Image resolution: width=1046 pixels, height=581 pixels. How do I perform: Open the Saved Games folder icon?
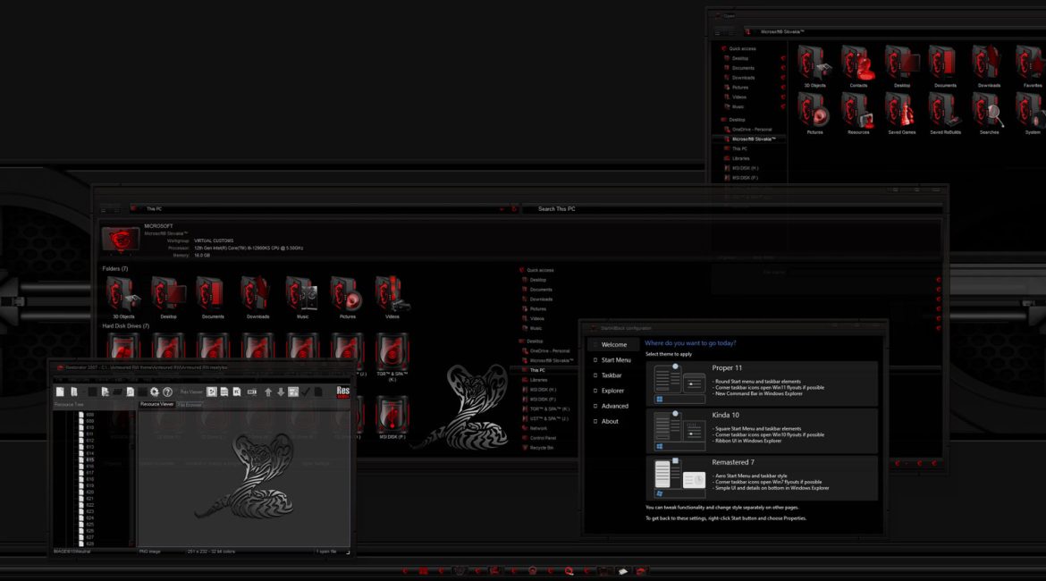point(902,111)
